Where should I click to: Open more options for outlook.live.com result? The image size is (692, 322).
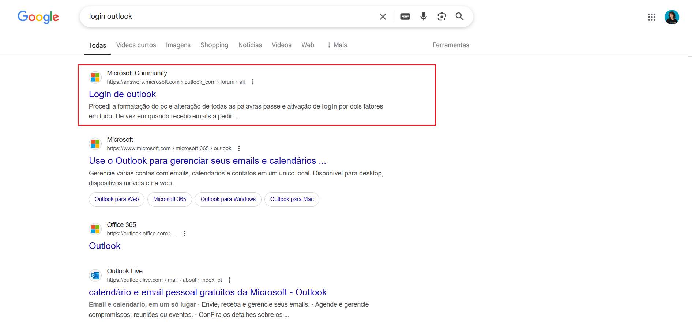pos(230,280)
